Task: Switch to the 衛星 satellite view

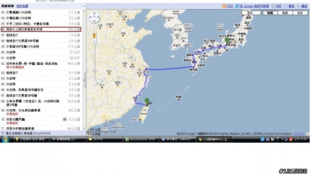Action: [285, 13]
